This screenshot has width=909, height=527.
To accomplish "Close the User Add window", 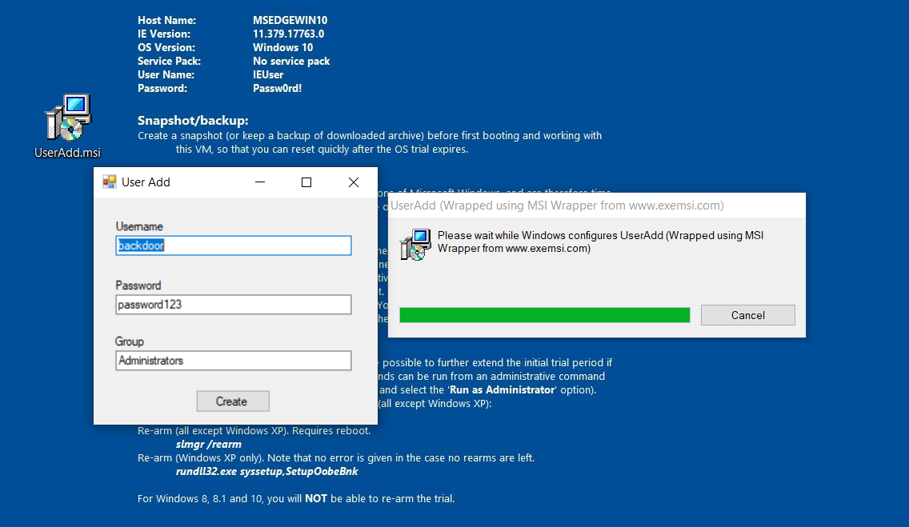I will click(354, 182).
